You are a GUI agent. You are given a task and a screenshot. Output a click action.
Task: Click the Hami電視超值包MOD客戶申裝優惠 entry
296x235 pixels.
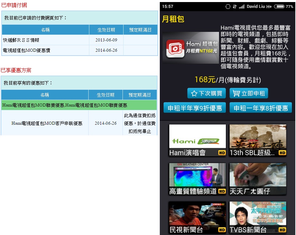click(47, 123)
